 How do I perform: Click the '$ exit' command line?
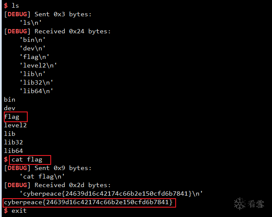[x=15, y=211]
